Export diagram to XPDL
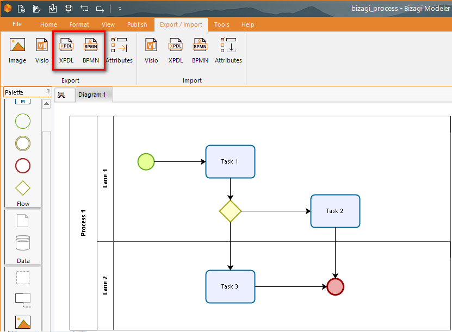The width and height of the screenshot is (452, 332). tap(66, 50)
